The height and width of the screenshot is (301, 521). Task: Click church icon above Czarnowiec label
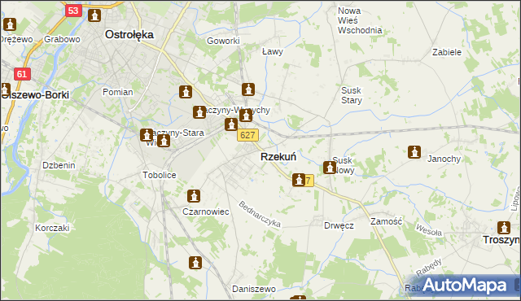[194, 196]
